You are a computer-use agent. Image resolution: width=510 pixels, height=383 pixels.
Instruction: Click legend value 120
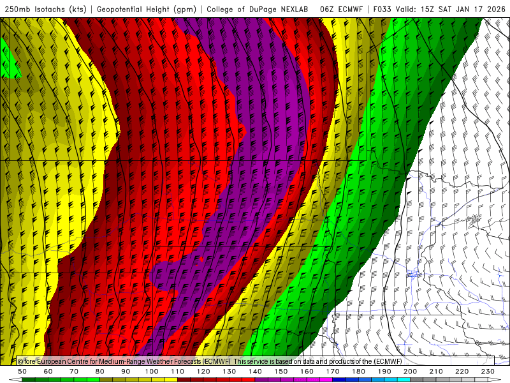203,372
